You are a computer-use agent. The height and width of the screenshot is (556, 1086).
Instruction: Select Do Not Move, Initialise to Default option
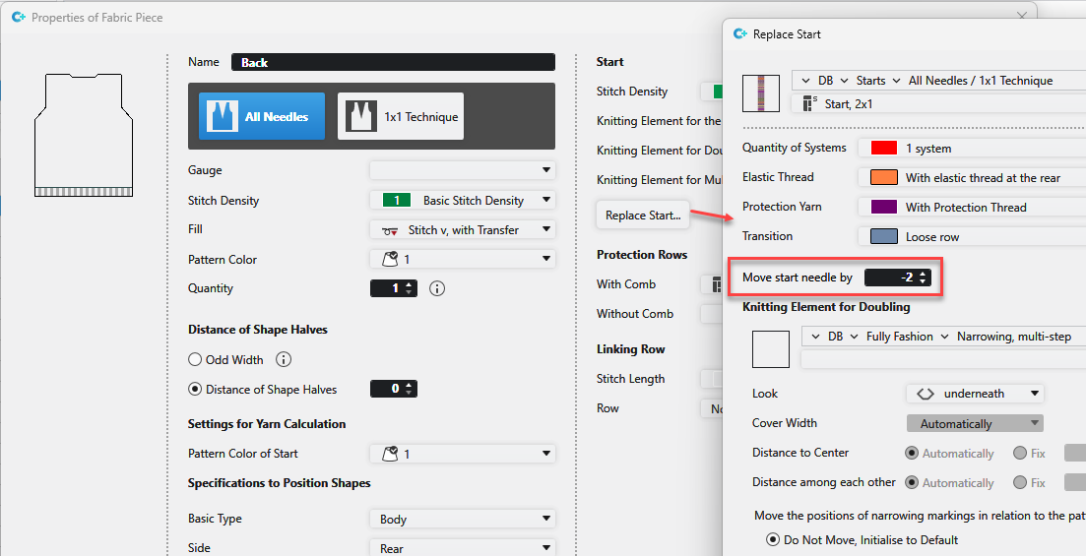pos(773,539)
